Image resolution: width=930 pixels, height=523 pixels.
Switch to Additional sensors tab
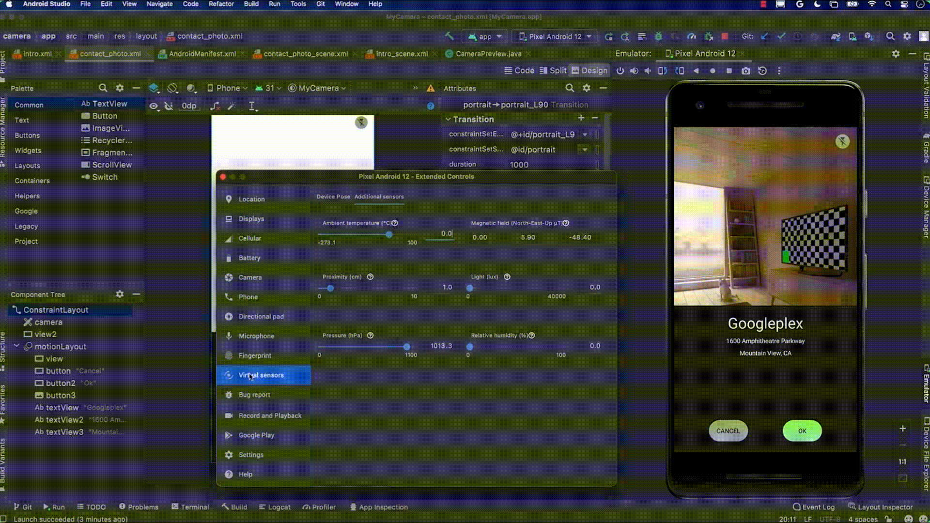(379, 197)
